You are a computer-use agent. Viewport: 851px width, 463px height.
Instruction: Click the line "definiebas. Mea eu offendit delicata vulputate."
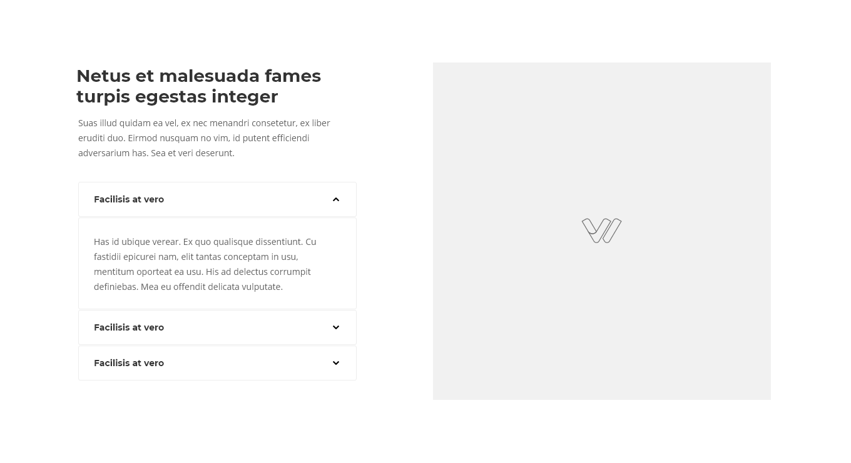click(188, 287)
